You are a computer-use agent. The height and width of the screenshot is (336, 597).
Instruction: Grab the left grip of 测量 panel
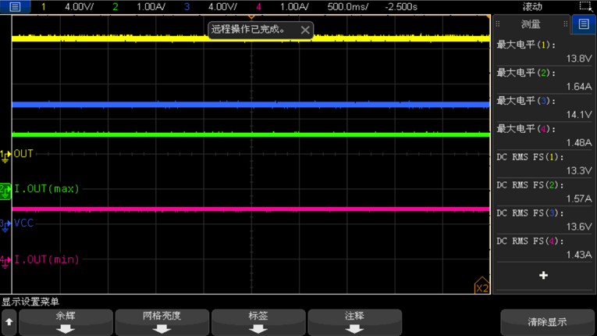pos(498,24)
